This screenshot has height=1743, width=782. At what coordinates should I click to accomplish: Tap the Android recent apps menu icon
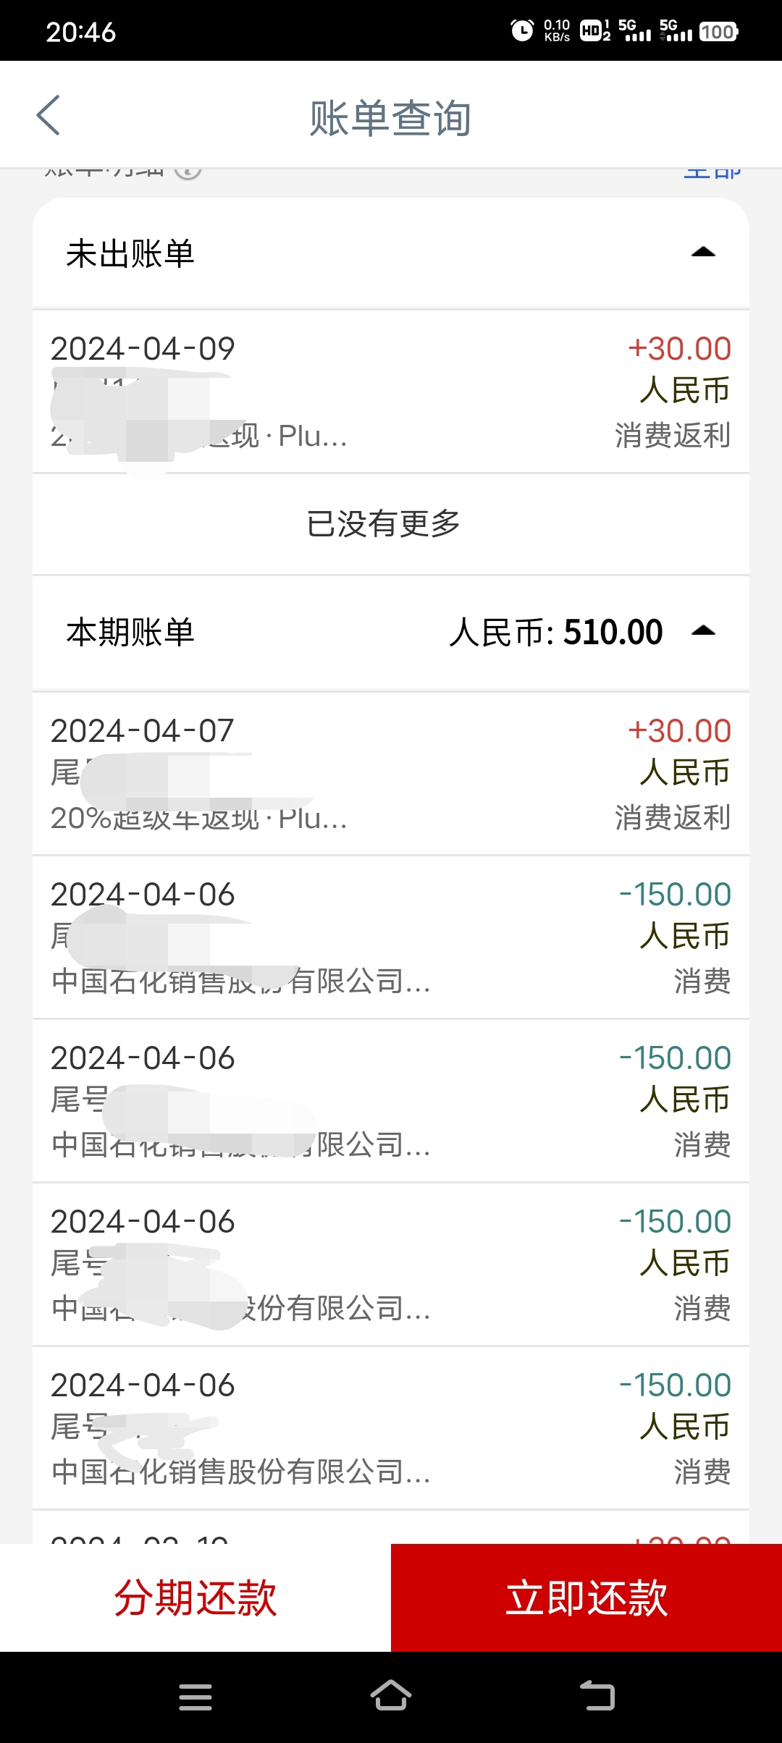[195, 1697]
